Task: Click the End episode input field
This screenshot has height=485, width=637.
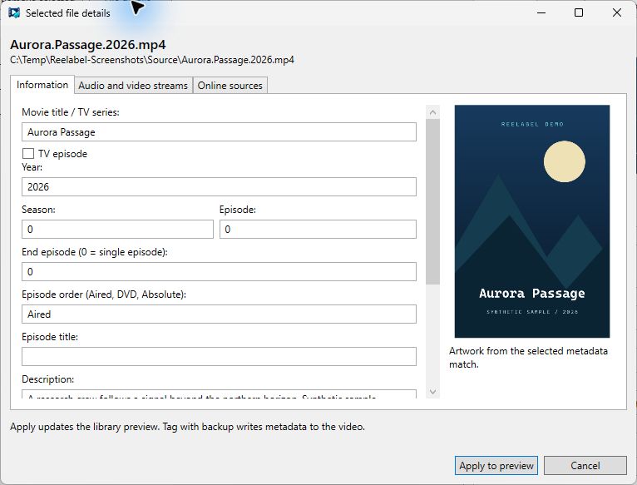Action: pyautogui.click(x=219, y=271)
